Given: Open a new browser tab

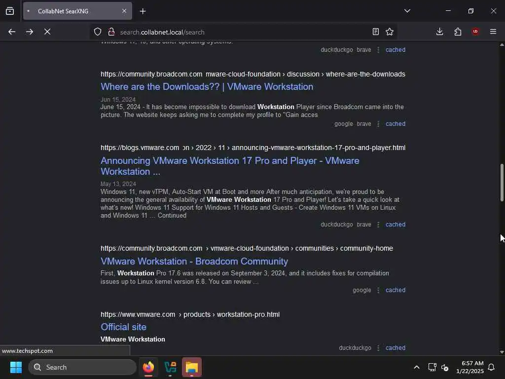Looking at the screenshot, I should pyautogui.click(x=143, y=11).
